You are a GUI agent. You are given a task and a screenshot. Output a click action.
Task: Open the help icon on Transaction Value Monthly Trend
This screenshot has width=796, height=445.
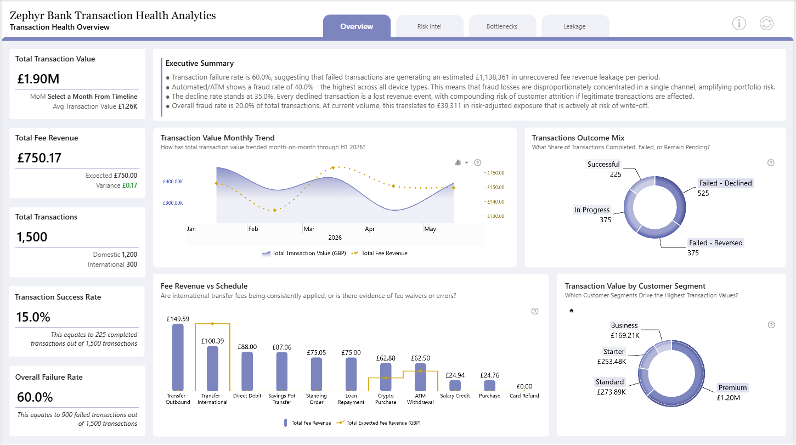point(477,162)
